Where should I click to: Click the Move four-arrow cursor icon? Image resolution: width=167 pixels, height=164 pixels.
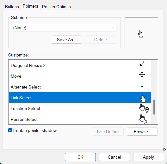(142, 75)
